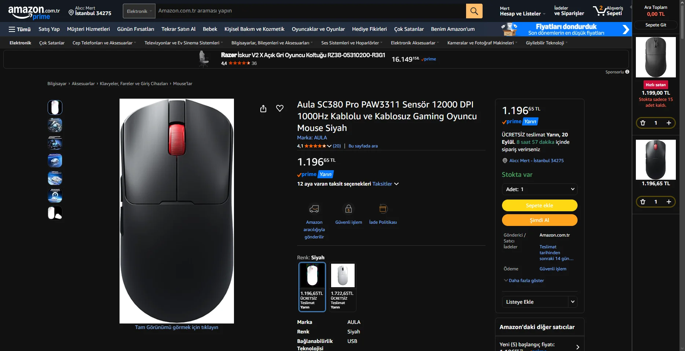Open Satış Yap menu item
The width and height of the screenshot is (685, 351).
click(x=49, y=29)
